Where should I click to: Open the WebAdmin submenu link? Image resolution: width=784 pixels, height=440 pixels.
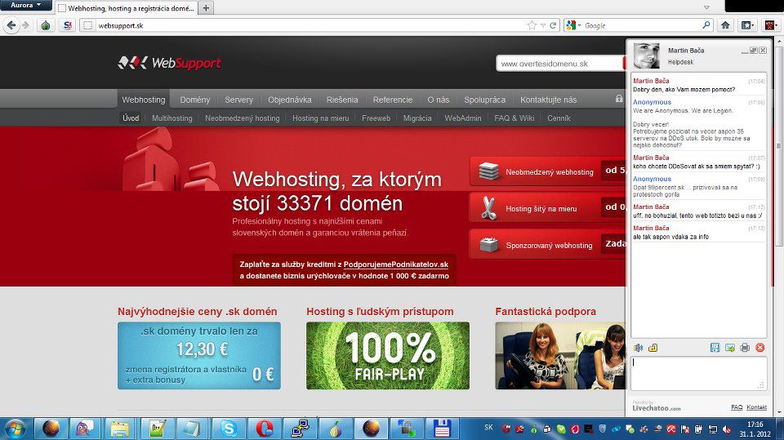[463, 118]
